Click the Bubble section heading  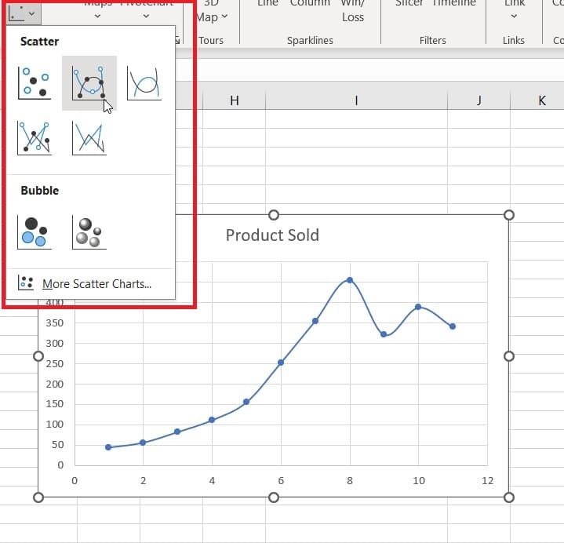[x=39, y=191]
